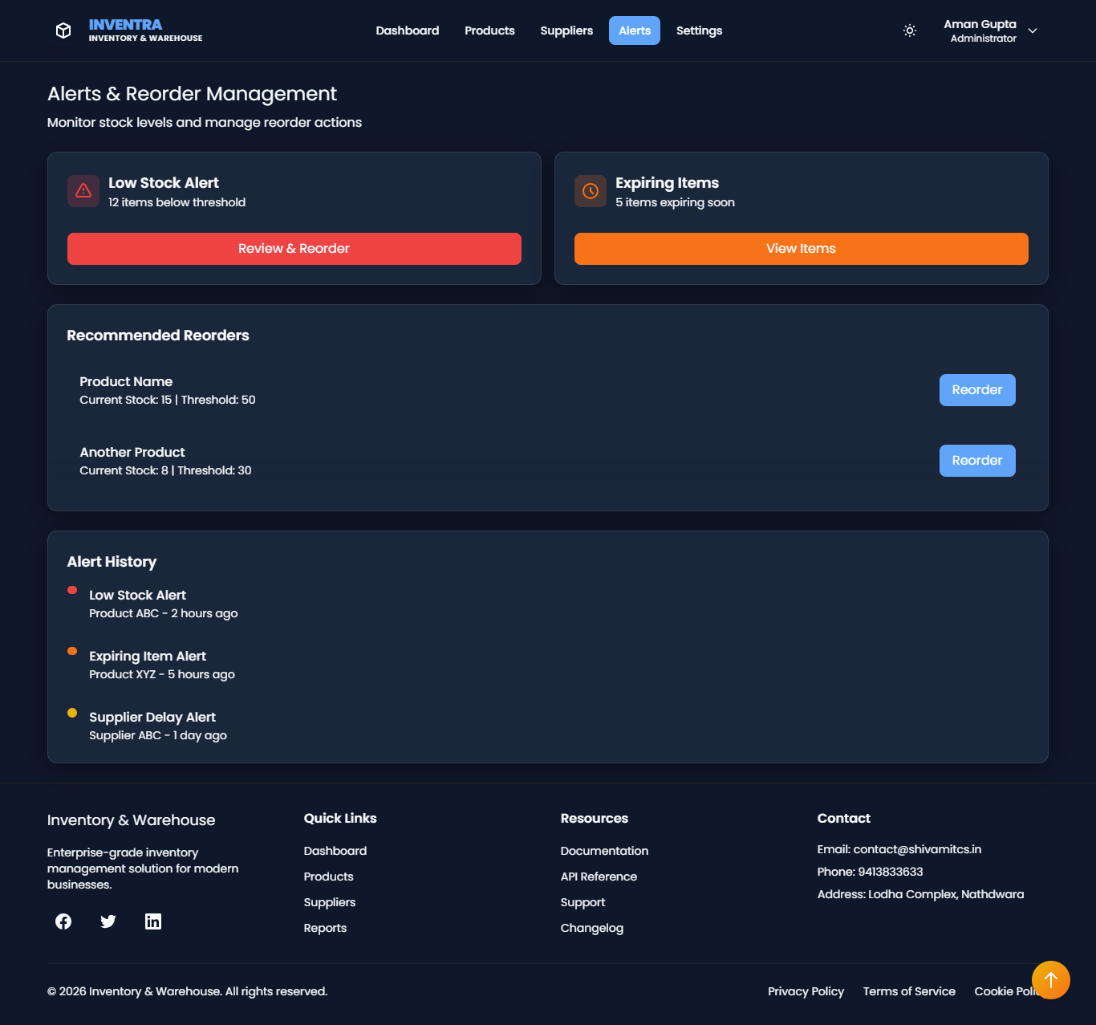Click the yellow dot beside Supplier Delay Alert
Viewport: 1096px width, 1025px height.
(x=72, y=713)
